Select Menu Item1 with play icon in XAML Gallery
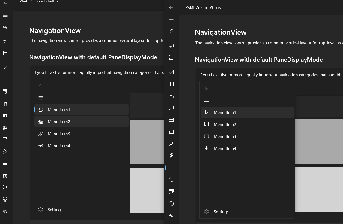The height and width of the screenshot is (224, 343). 247,112
